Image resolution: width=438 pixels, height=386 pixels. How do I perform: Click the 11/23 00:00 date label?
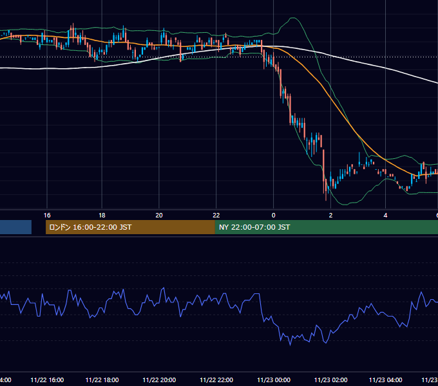(x=274, y=380)
